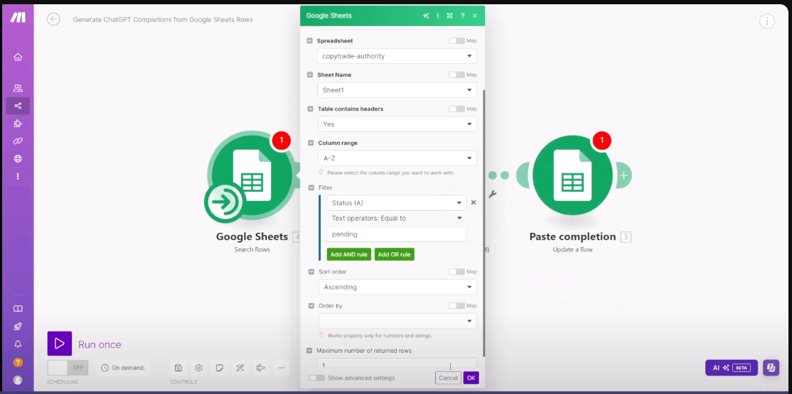Click Maximum number of returned rows field
The height and width of the screenshot is (394, 792).
(x=397, y=363)
